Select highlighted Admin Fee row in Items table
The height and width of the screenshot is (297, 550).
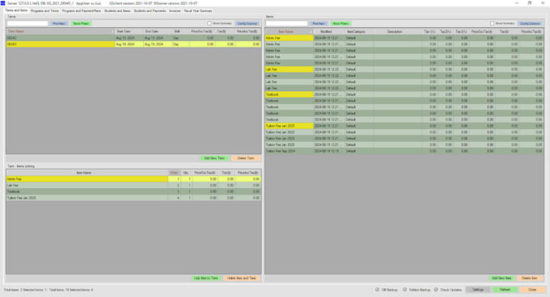pos(404,38)
